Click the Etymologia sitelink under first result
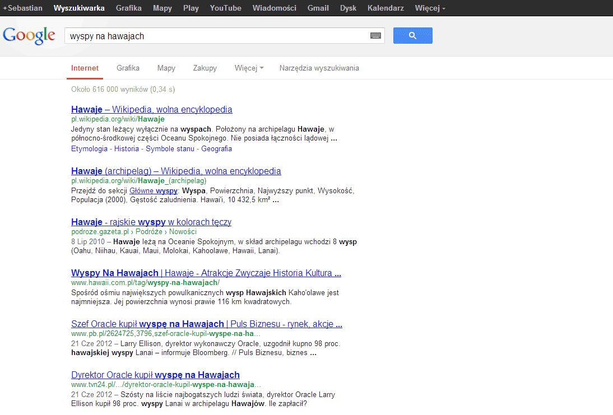This screenshot has width=613, height=415. (89, 149)
